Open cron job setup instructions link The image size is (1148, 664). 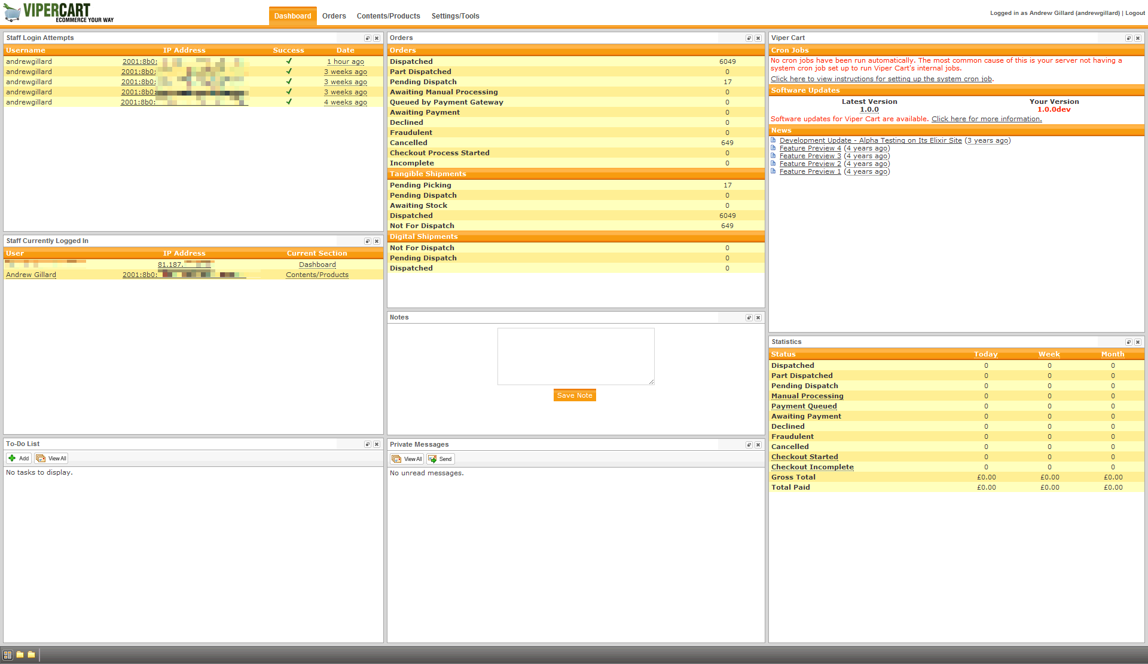click(881, 79)
